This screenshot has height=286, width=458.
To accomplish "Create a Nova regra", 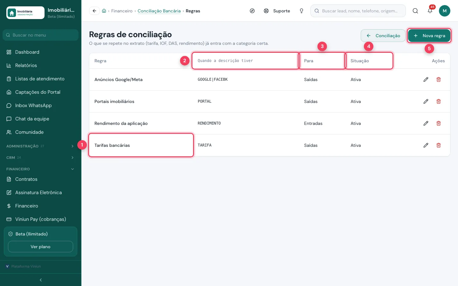I will click(429, 36).
